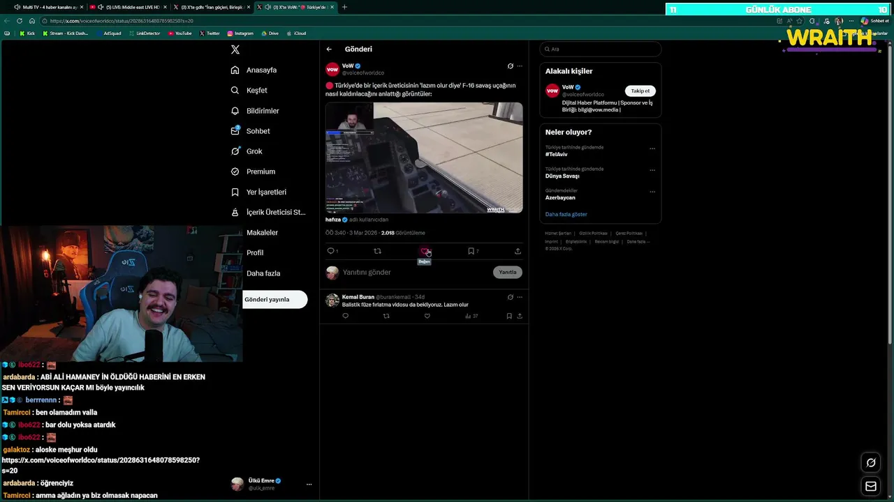The image size is (894, 502).
Task: Share the VoW post
Action: point(518,251)
